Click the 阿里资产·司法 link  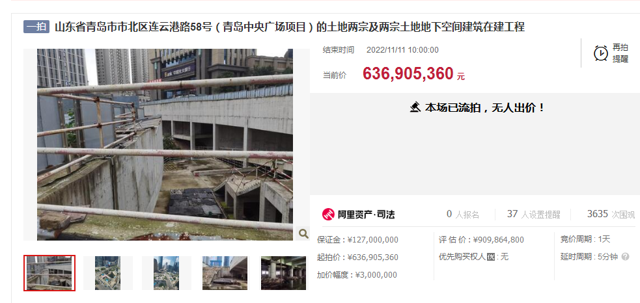click(x=359, y=214)
